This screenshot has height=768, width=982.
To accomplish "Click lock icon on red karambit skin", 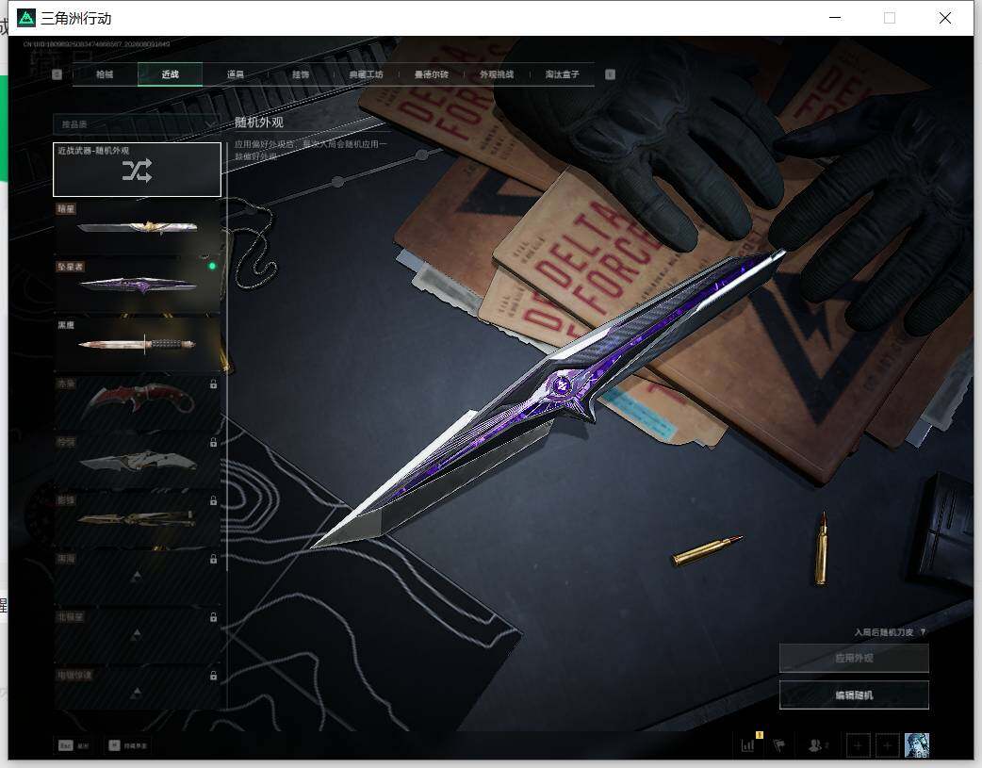I will point(214,384).
